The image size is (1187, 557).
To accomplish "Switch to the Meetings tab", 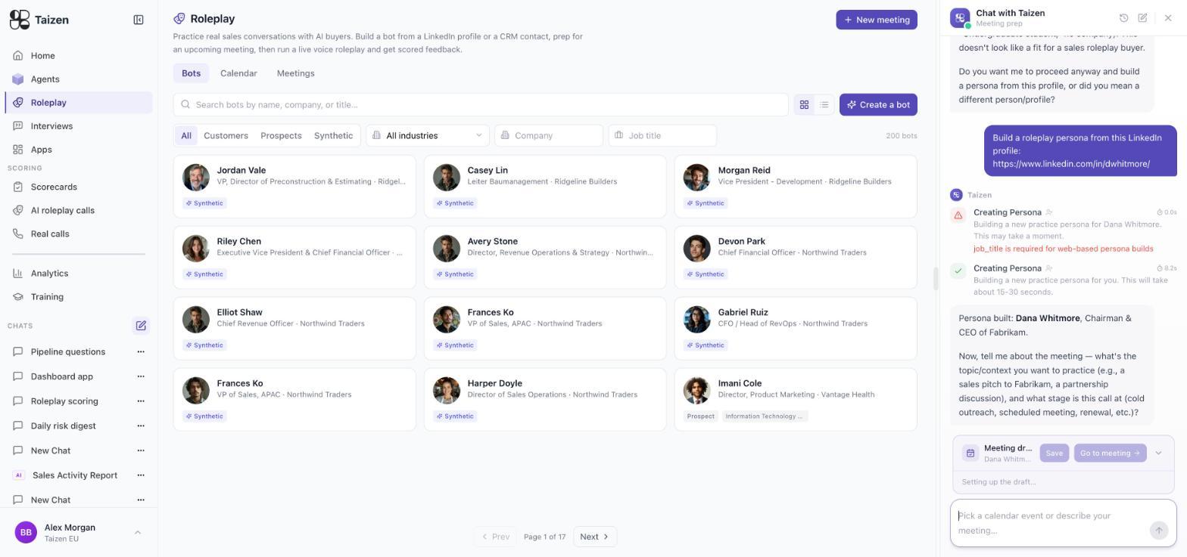I will 295,73.
